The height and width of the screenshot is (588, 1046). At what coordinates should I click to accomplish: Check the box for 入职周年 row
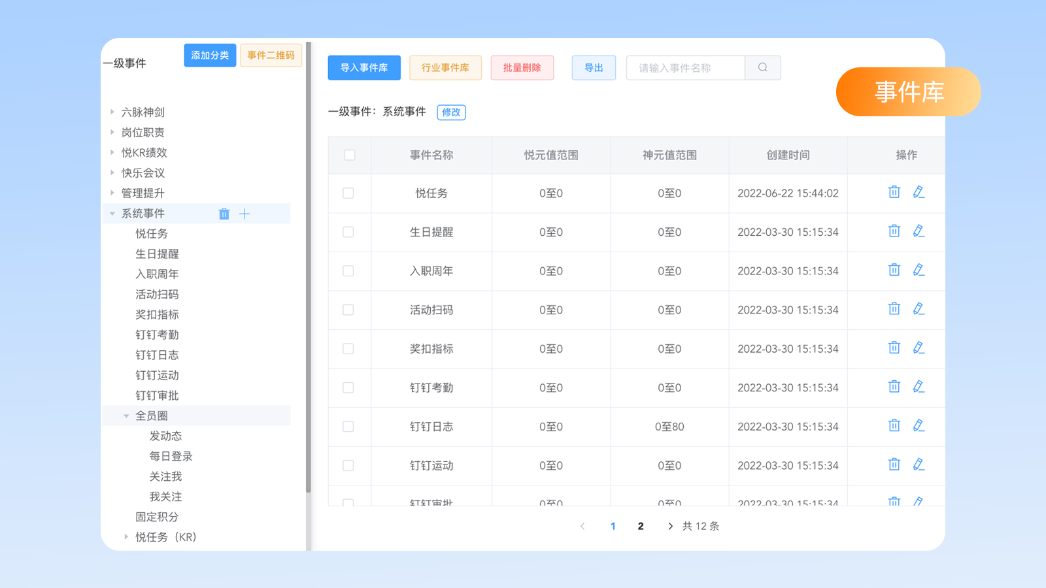(x=348, y=271)
